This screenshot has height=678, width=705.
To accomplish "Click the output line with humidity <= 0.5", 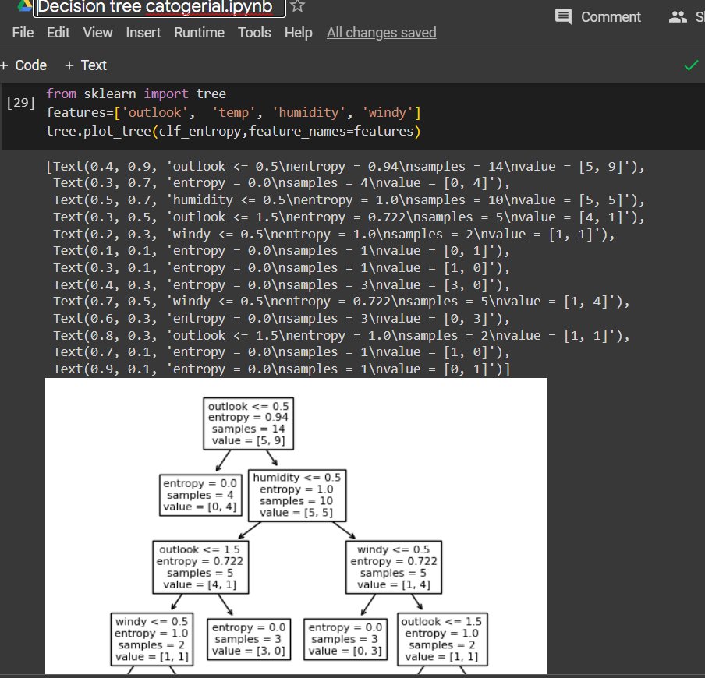I will coord(349,200).
